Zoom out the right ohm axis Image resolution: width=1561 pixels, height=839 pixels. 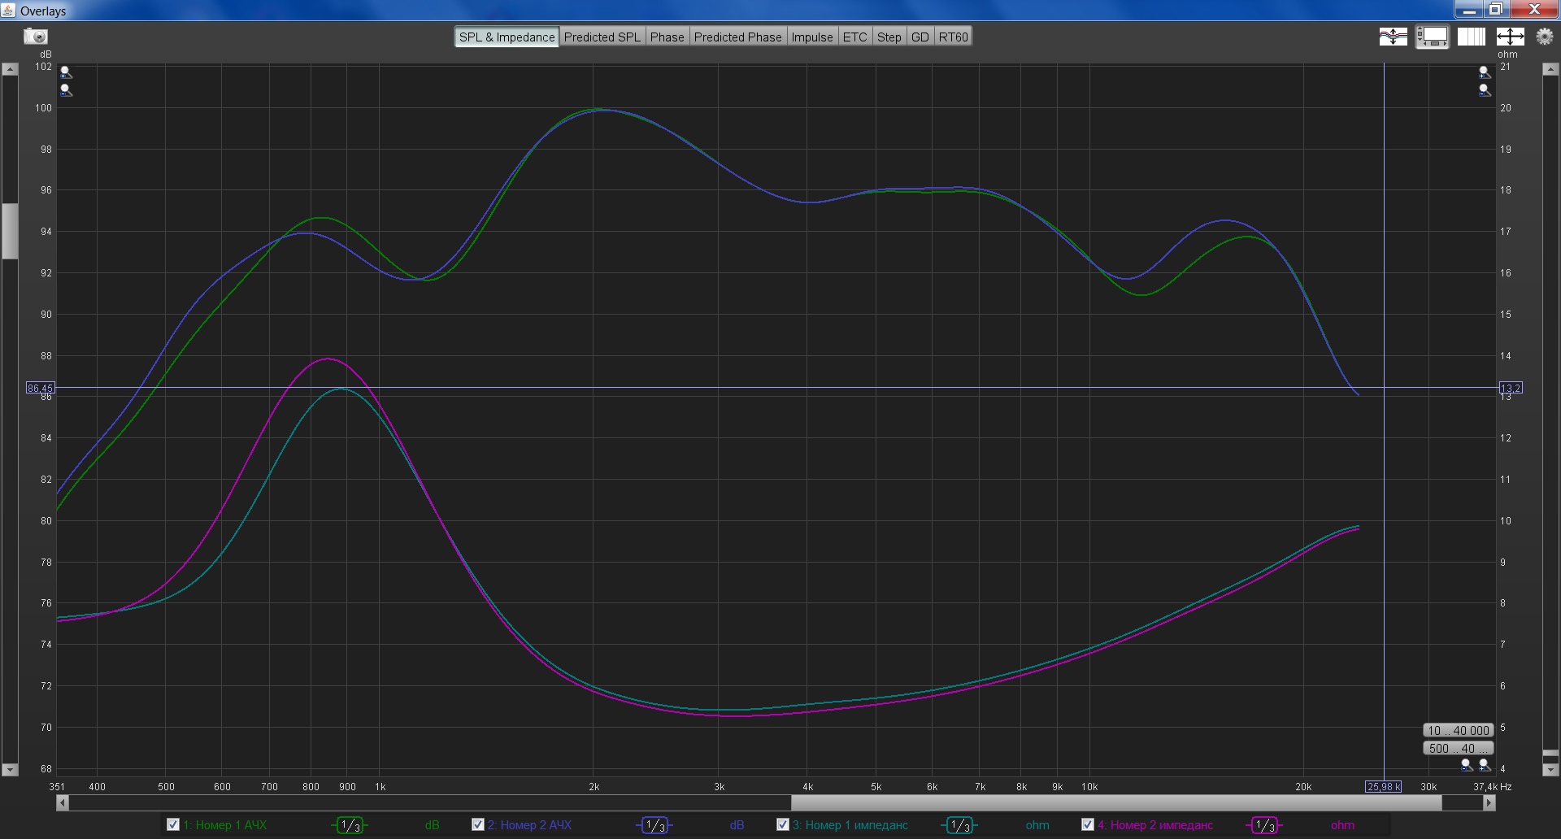click(x=1485, y=90)
